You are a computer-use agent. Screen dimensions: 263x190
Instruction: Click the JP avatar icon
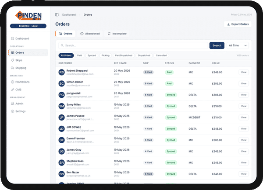(61, 117)
